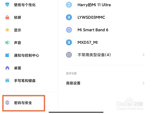Click the stylus and keyboard icon
The image size is (152, 114).
[x=7, y=81]
